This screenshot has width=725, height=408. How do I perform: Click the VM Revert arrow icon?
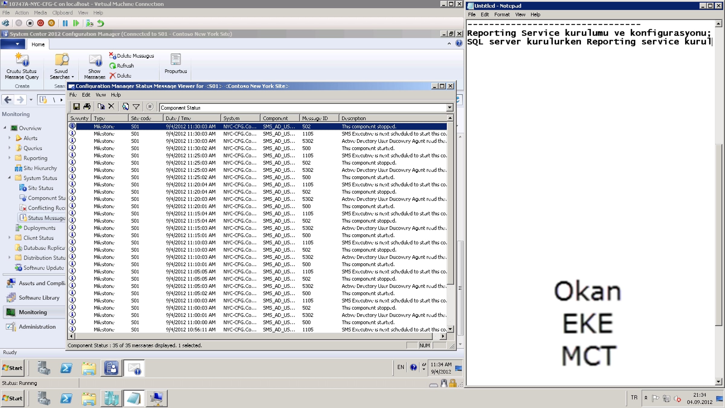101,23
